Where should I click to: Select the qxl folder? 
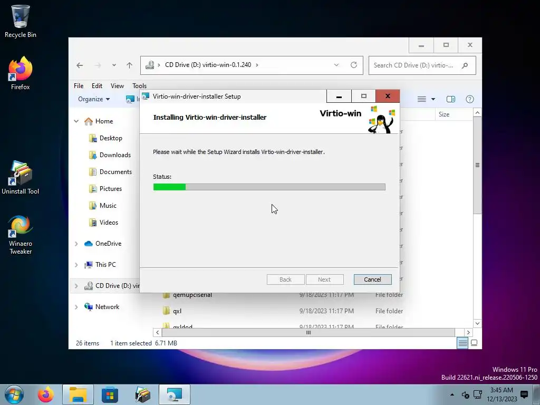tap(177, 311)
